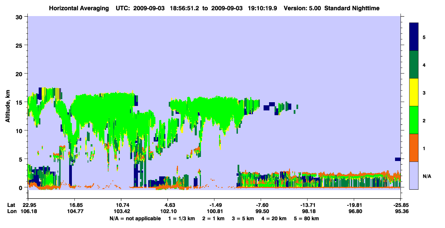Click the isolated dark blue patch near 5 km at right edge
The height and width of the screenshot is (228, 445).
[x=397, y=159]
